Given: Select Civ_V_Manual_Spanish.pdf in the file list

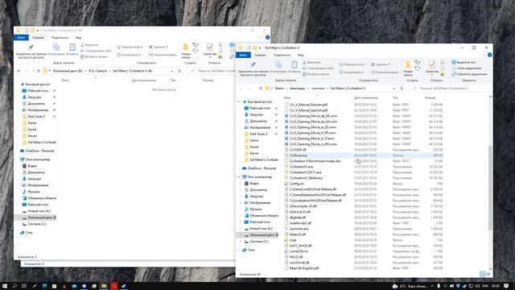Looking at the screenshot, I should pyautogui.click(x=308, y=110).
